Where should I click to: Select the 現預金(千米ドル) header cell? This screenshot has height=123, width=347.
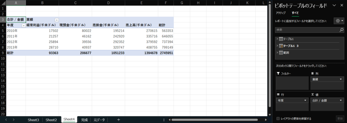click(x=75, y=25)
